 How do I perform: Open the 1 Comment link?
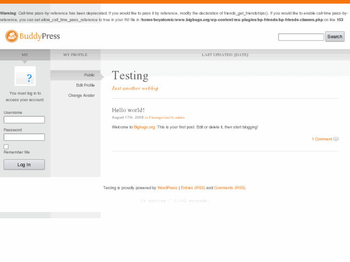tap(322, 139)
